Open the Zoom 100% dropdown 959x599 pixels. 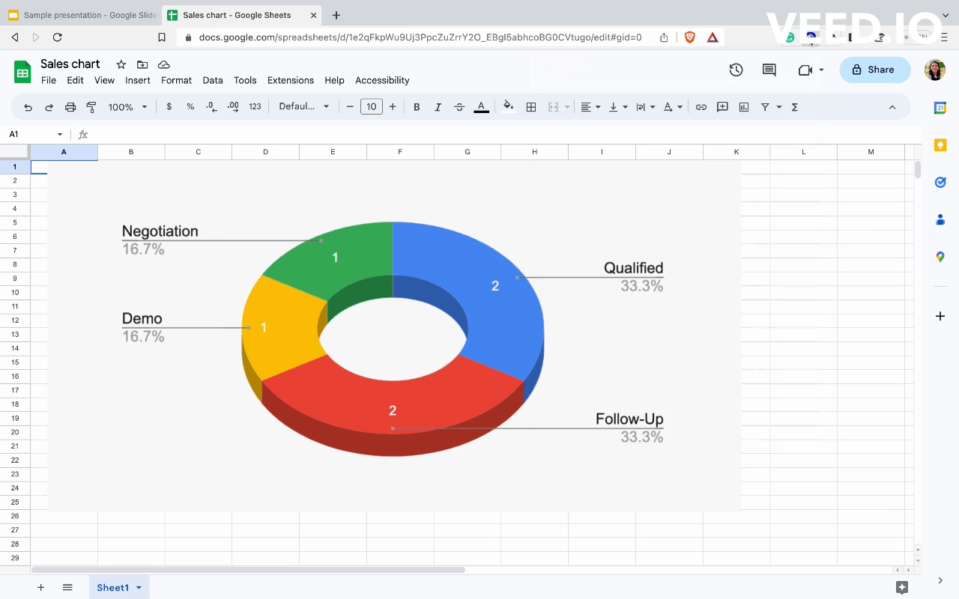pyautogui.click(x=127, y=107)
